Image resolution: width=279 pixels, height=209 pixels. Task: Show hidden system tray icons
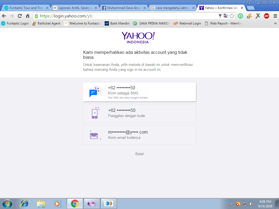tap(232, 204)
